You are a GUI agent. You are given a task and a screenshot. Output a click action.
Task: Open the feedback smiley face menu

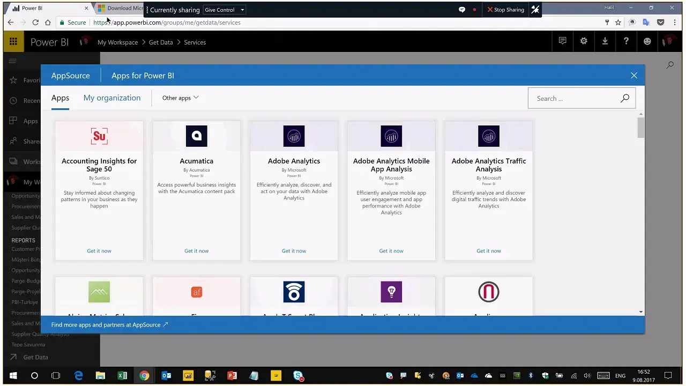pyautogui.click(x=647, y=41)
